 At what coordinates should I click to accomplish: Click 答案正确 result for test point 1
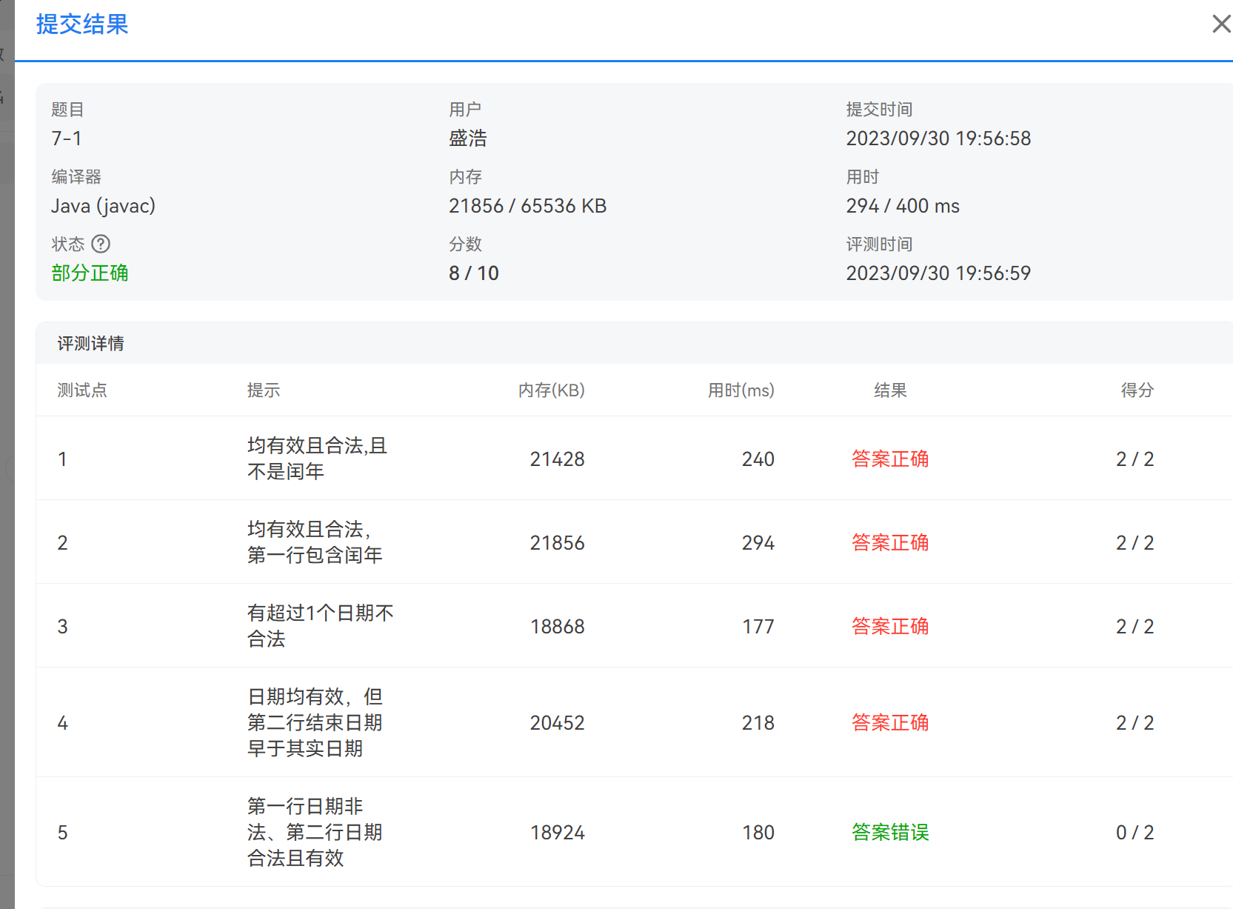coord(890,459)
